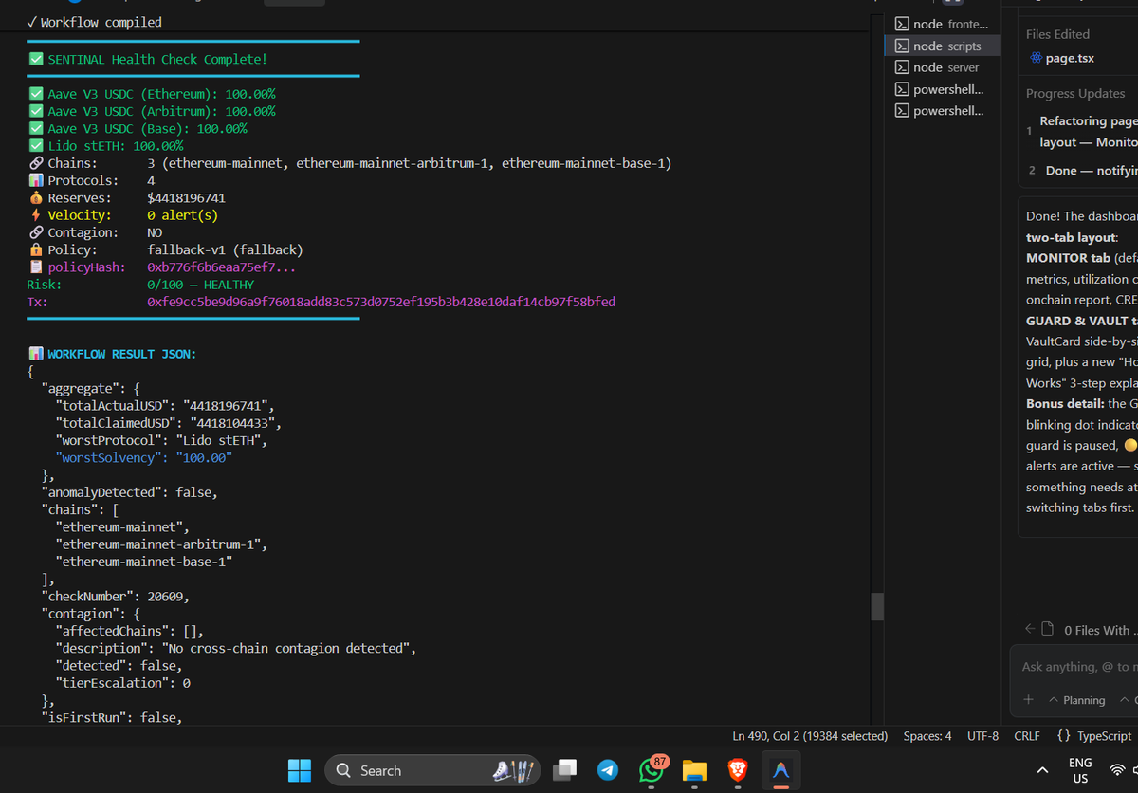Click the React icon beside page.tsx
The width and height of the screenshot is (1138, 793).
[1037, 58]
